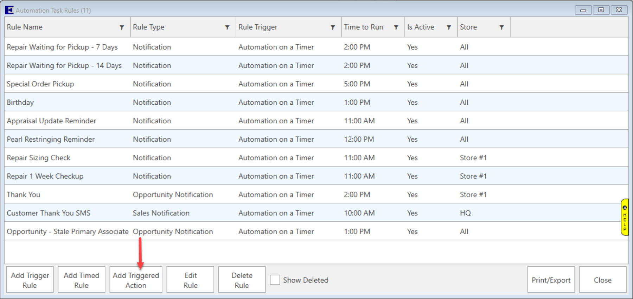Select the Birthday rule row
This screenshot has width=633, height=299.
[20, 103]
